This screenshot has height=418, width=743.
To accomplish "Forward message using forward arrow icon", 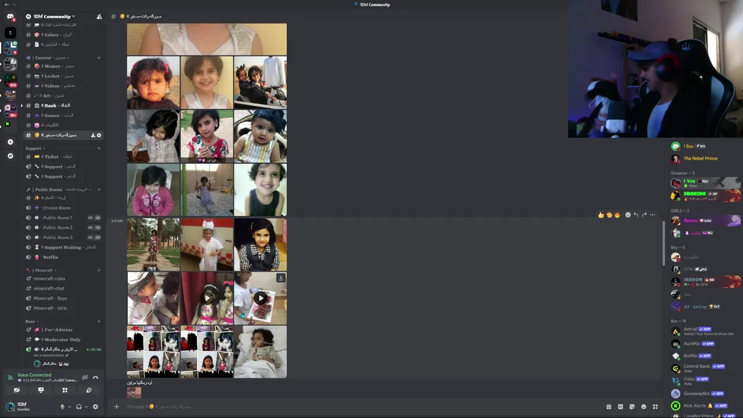I will 644,215.
